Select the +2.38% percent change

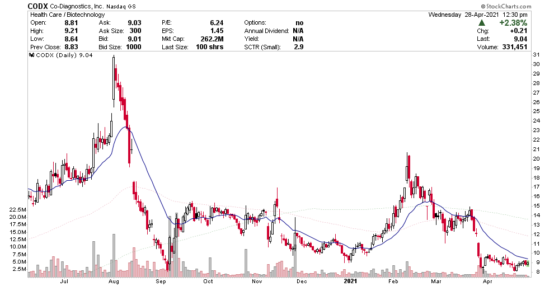click(513, 23)
